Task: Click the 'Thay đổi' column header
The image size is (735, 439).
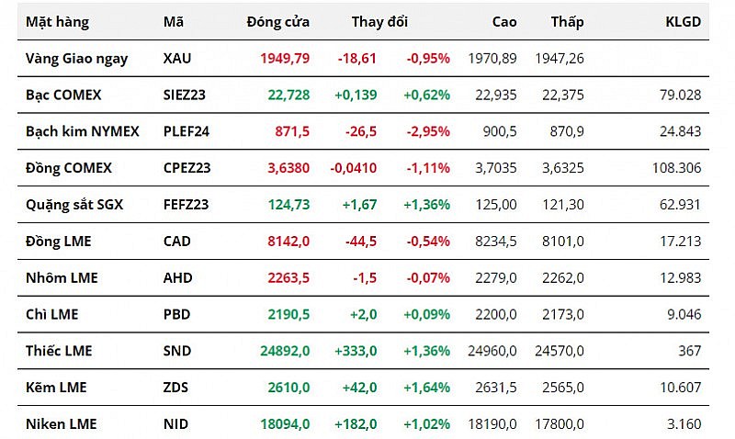Action: pyautogui.click(x=379, y=22)
